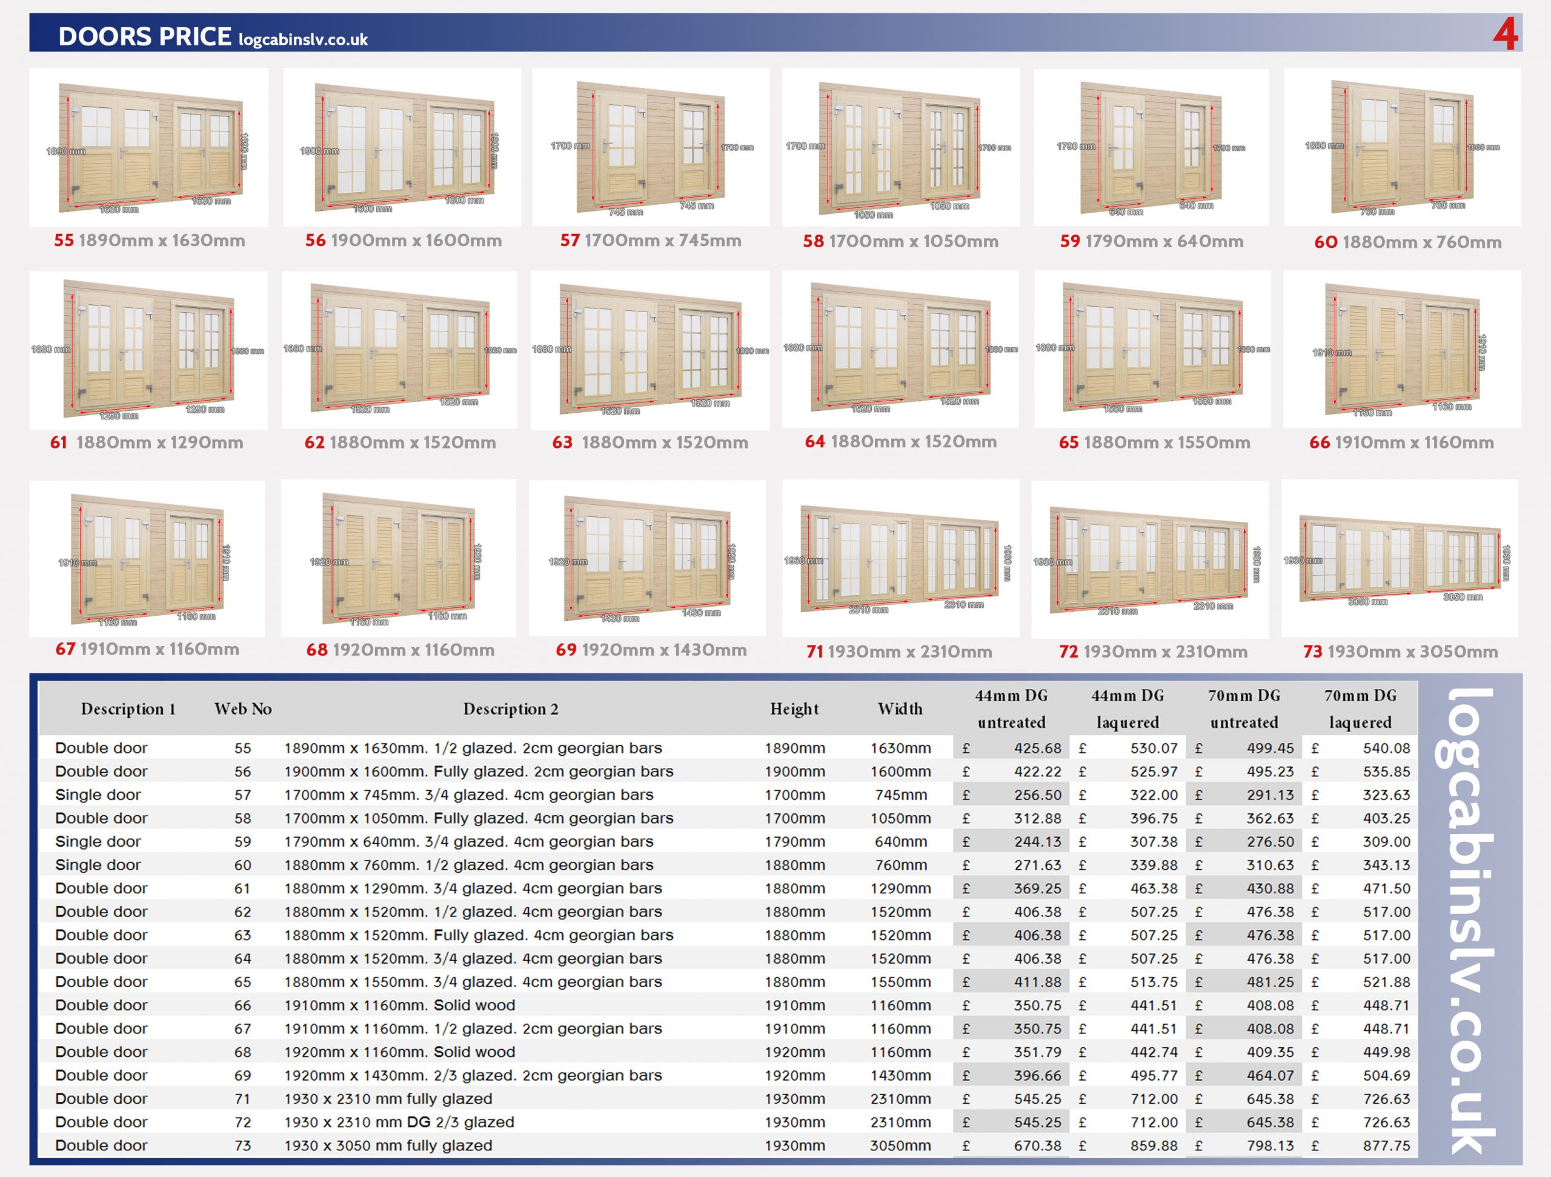Open door 73 wide glazed door image
Image resolution: width=1551 pixels, height=1177 pixels.
click(x=1400, y=558)
